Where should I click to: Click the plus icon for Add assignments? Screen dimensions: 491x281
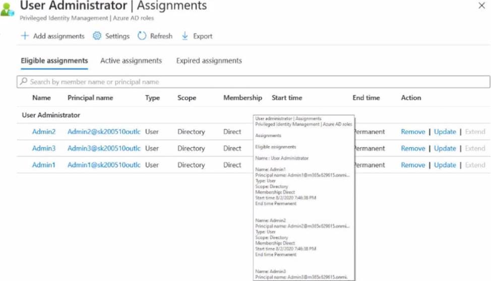(x=25, y=36)
